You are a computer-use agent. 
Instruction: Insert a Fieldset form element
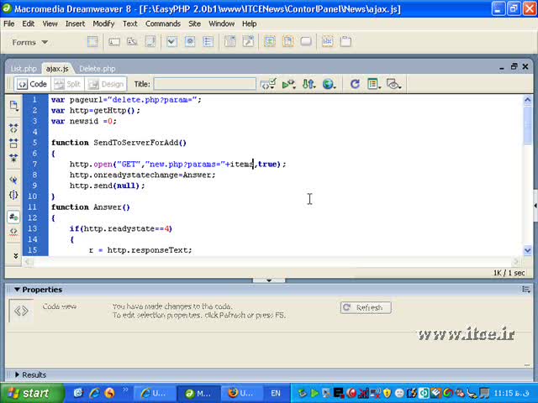345,42
